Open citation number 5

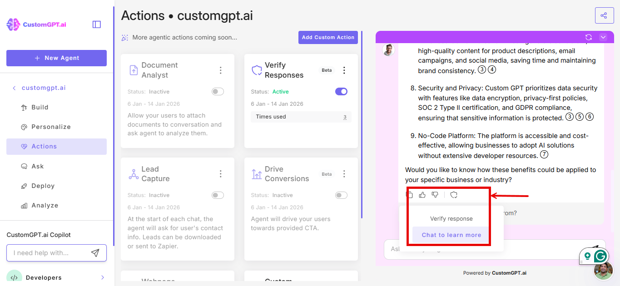[580, 117]
